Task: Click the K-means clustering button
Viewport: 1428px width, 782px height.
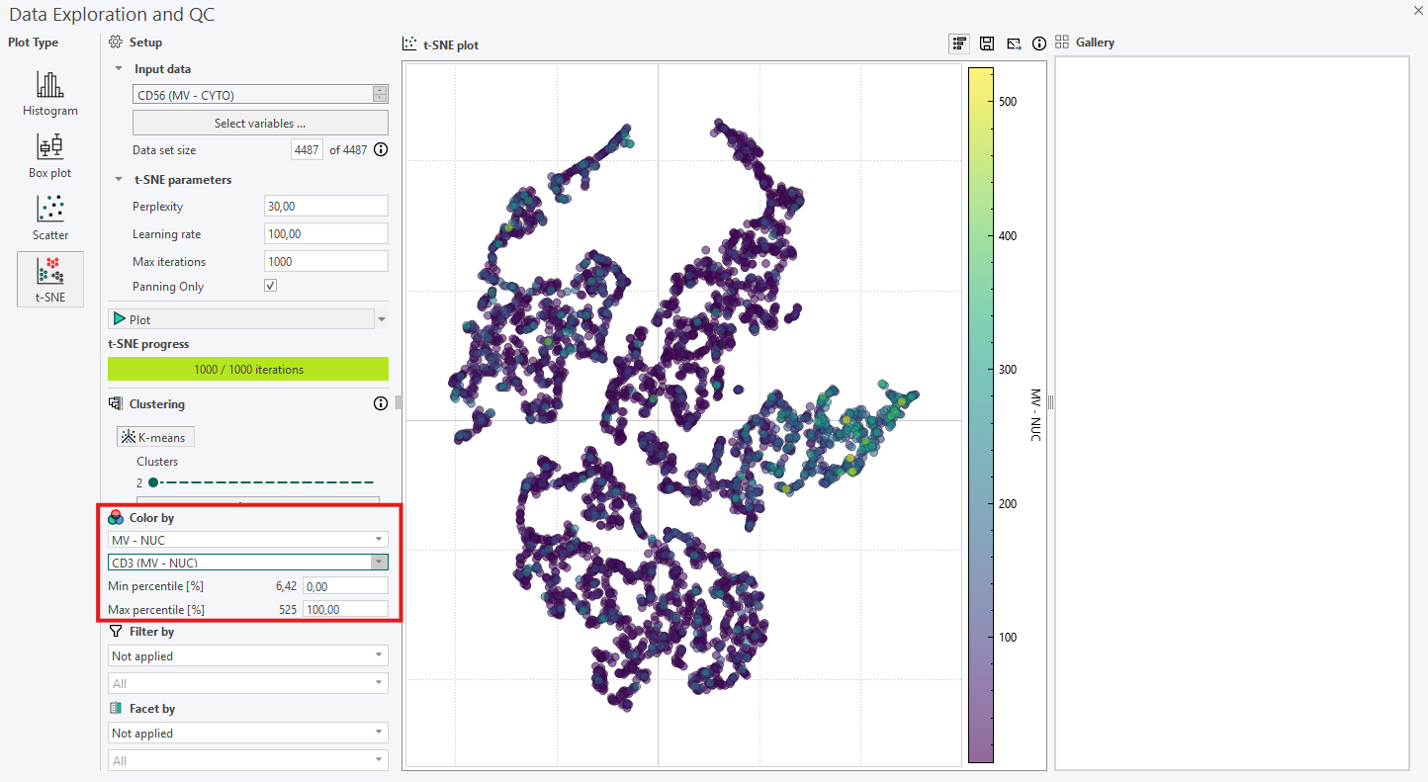Action: (x=155, y=436)
